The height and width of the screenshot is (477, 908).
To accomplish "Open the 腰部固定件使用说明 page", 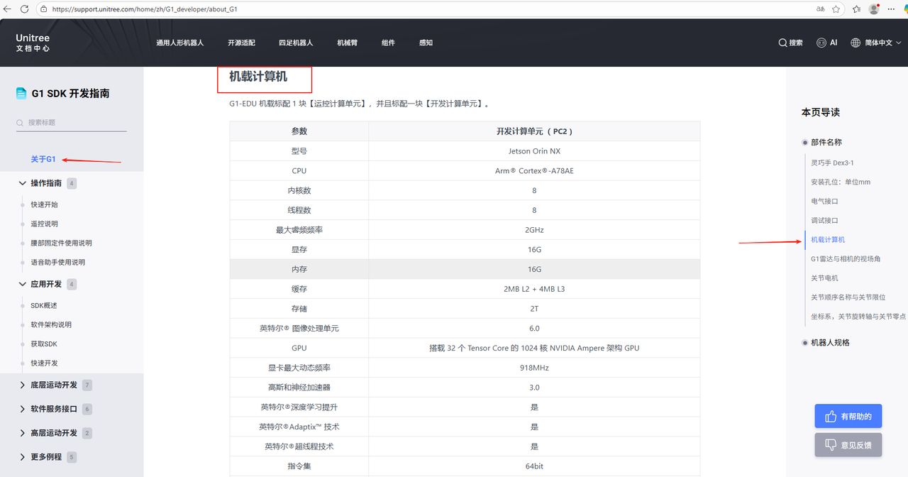I will [61, 243].
